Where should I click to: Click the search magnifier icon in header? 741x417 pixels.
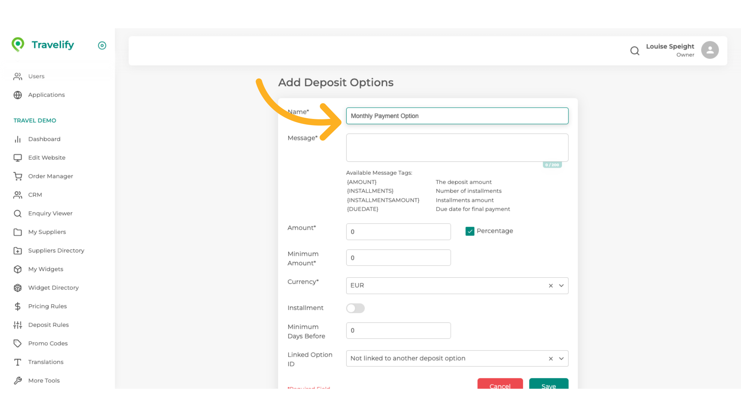[634, 51]
